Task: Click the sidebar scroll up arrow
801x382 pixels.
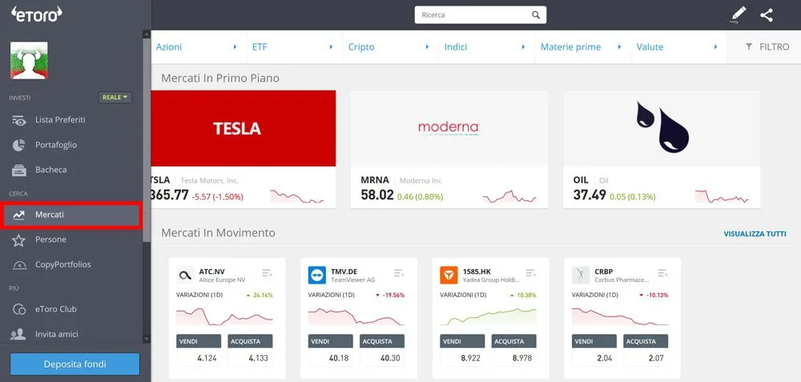Action: (147, 34)
